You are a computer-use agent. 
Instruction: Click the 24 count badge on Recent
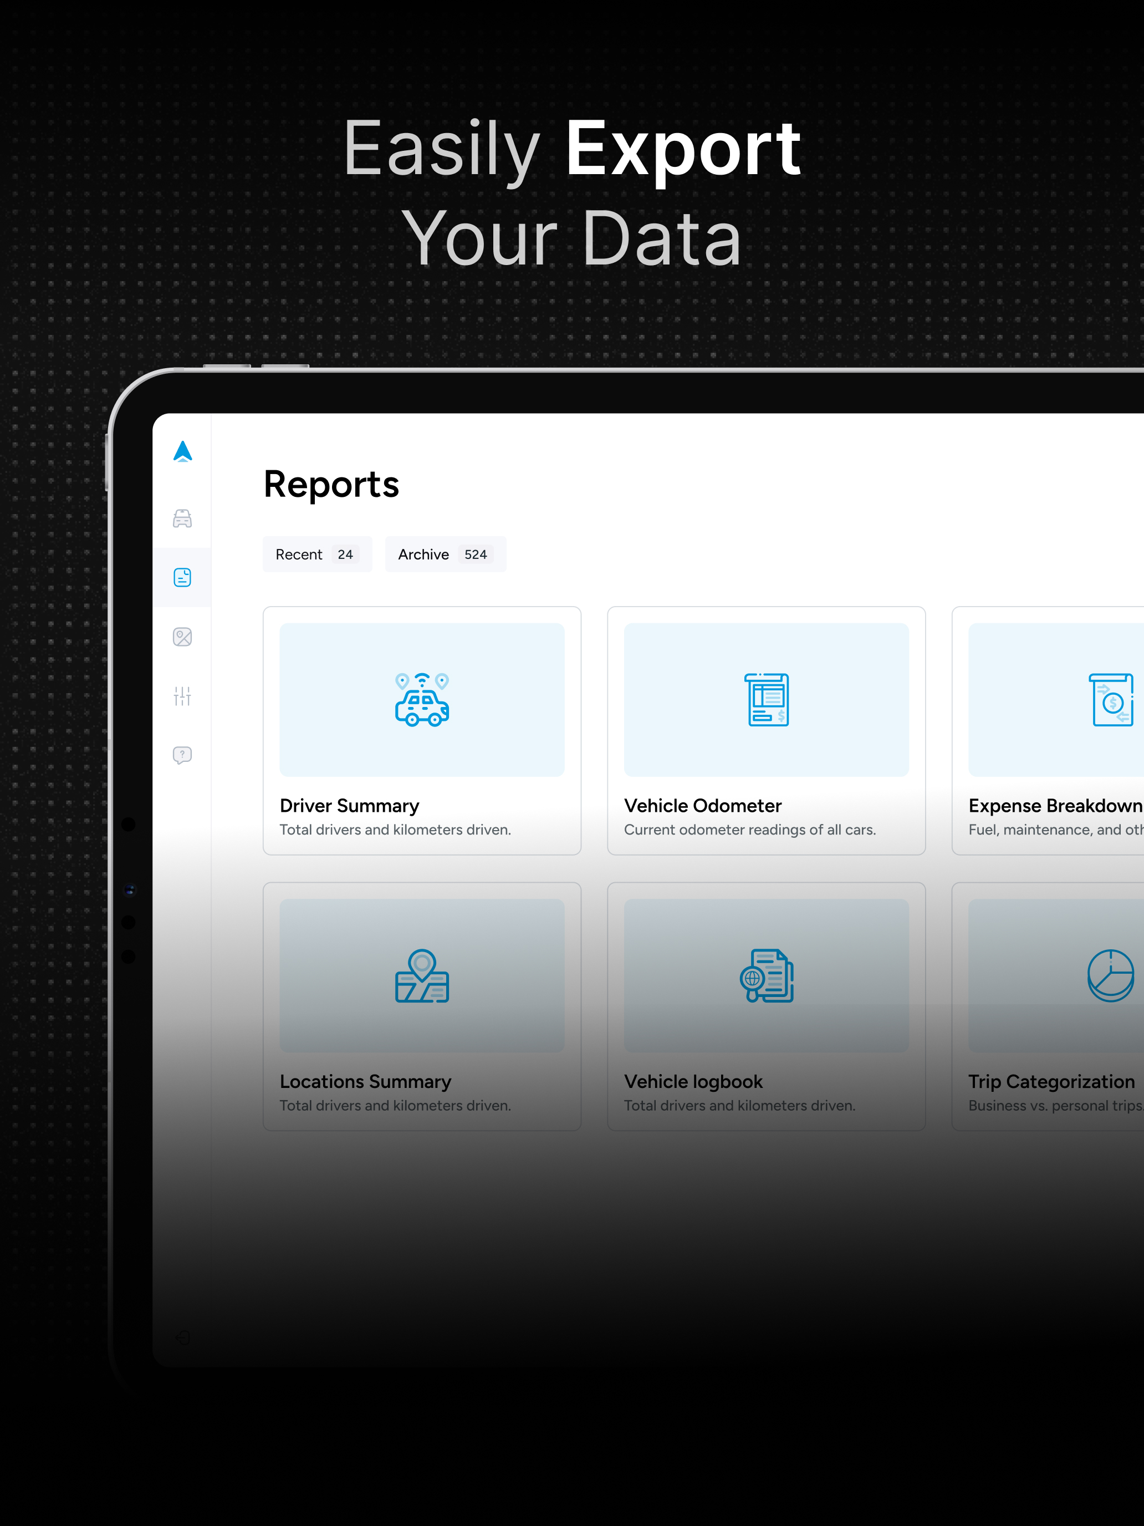345,555
